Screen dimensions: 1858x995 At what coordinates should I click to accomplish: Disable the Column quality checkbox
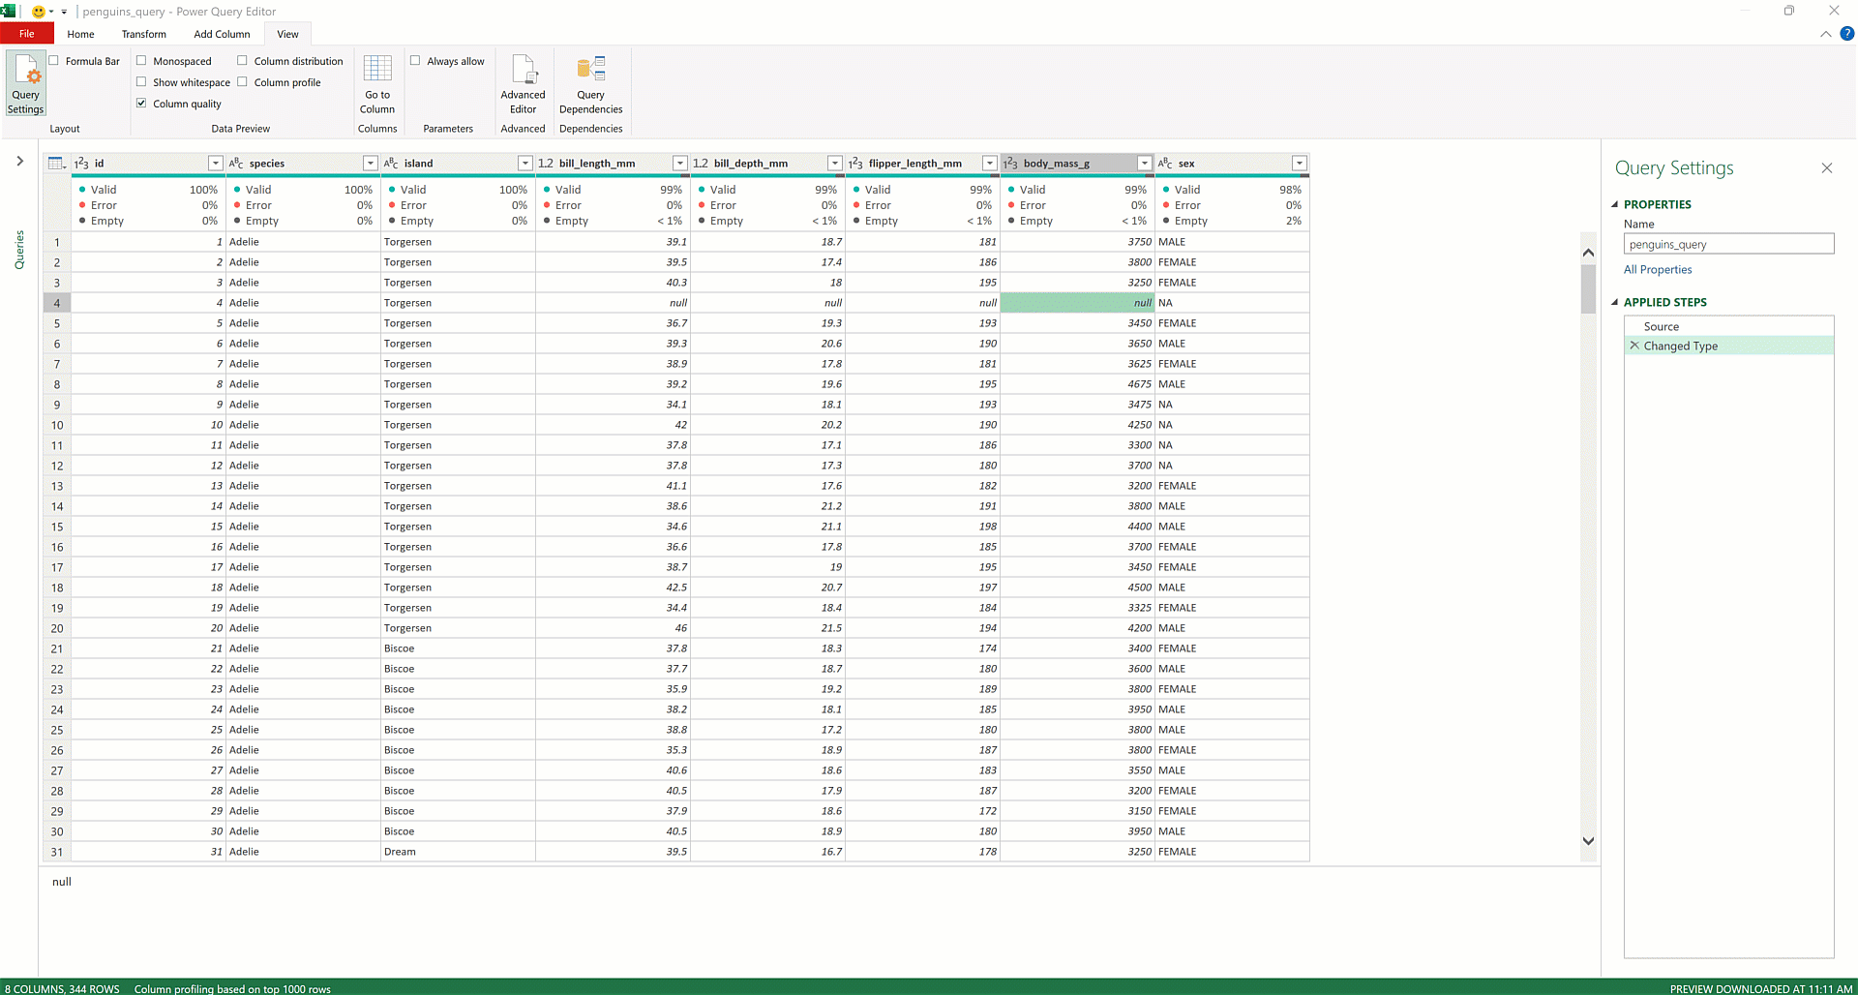(141, 103)
